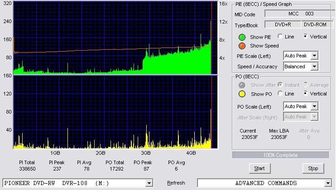Click the Refresh button
The image size is (336, 190).
click(x=176, y=183)
